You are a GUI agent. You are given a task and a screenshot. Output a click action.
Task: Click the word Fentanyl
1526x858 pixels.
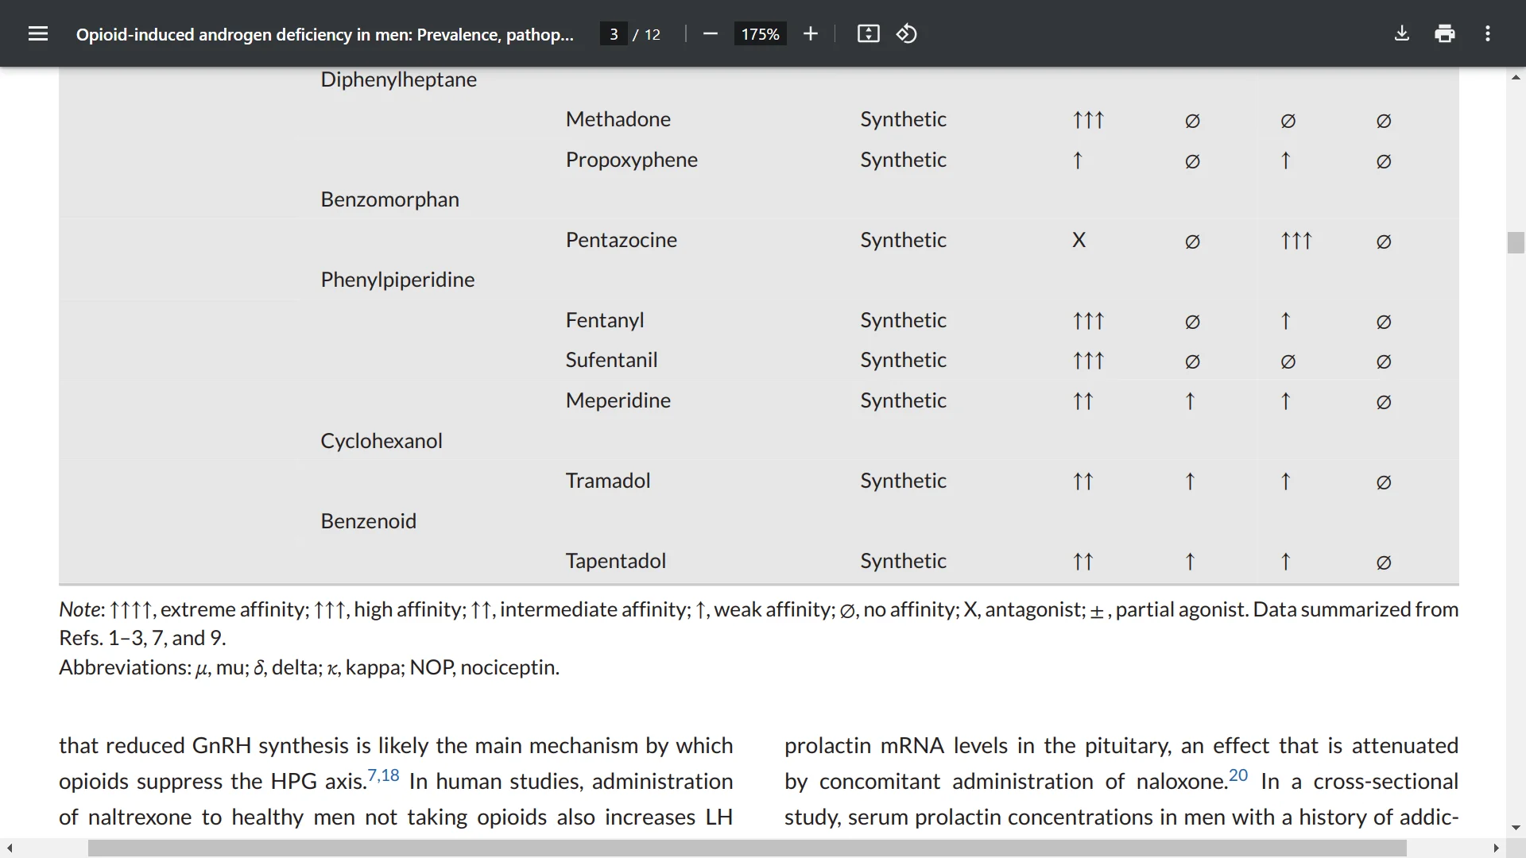pyautogui.click(x=604, y=320)
